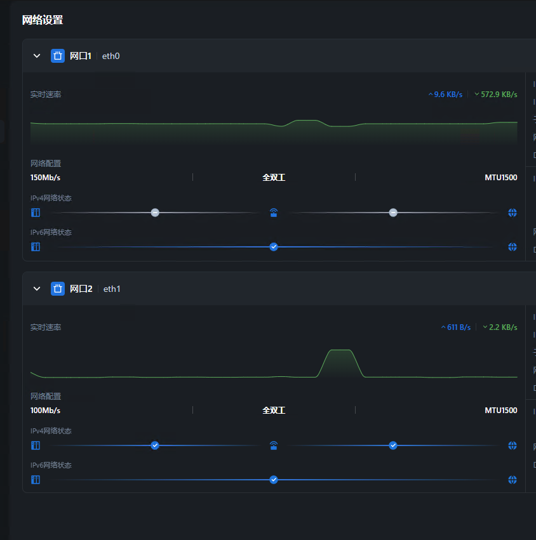Click the 网口2 upload rate 611 B/s
The width and height of the screenshot is (536, 540).
tap(456, 327)
